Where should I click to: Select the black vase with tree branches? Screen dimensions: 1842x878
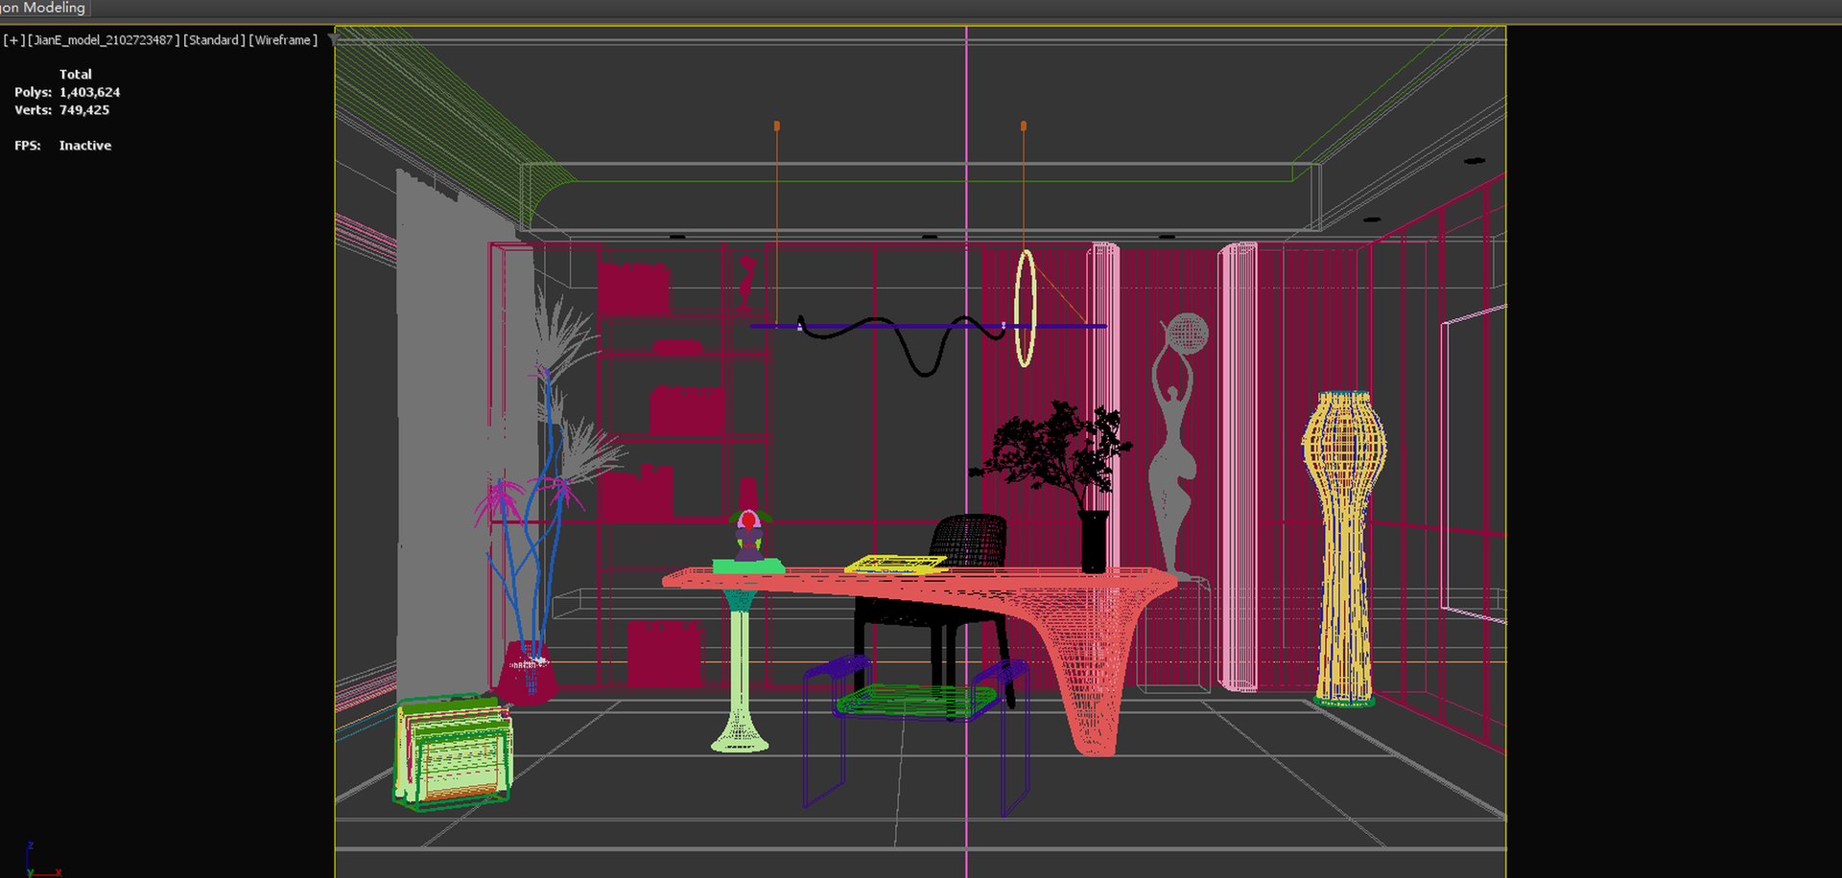(1093, 542)
